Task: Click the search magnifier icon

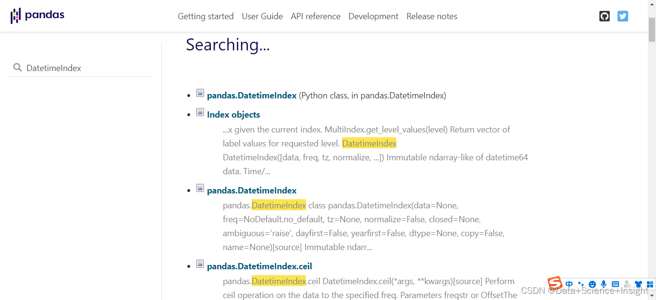Action: 17,68
